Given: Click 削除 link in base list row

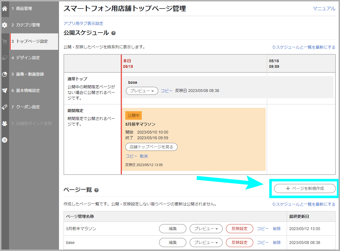Looking at the screenshot, I should tap(277, 243).
